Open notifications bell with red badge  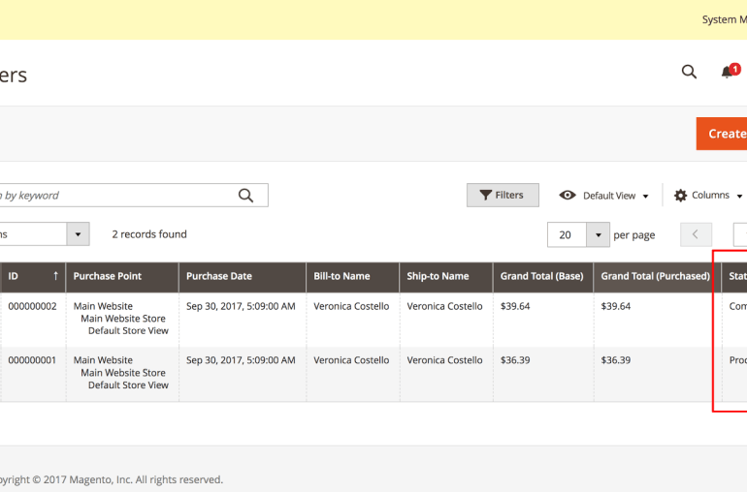click(731, 71)
